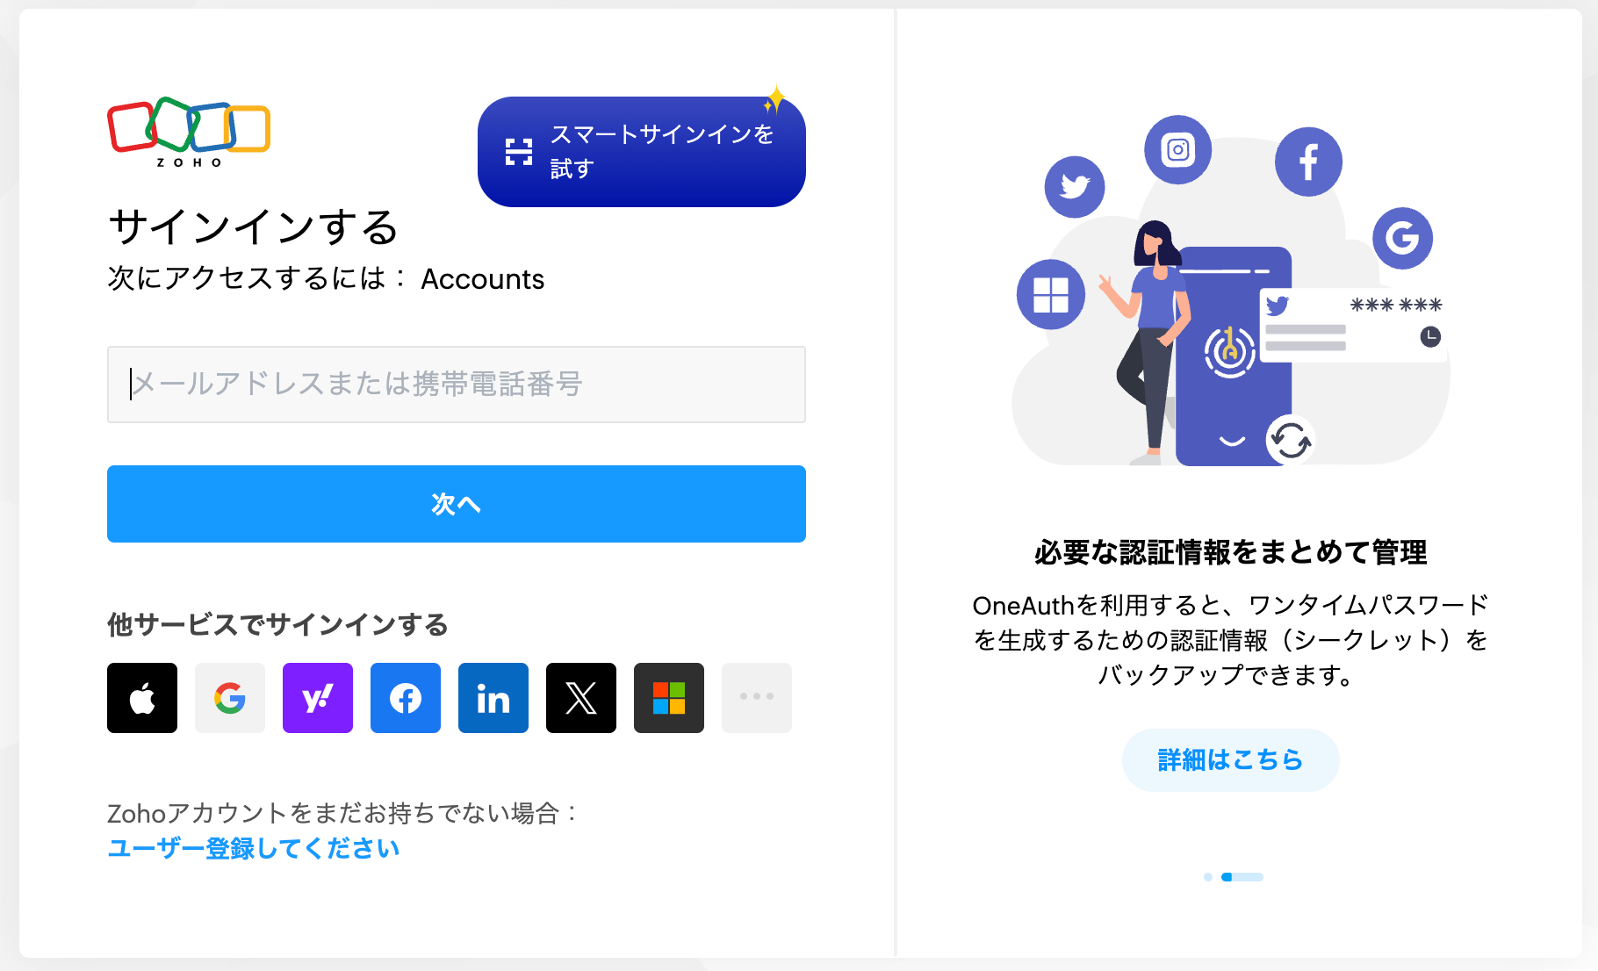Sign in using Facebook icon
The width and height of the screenshot is (1598, 971).
pos(406,698)
